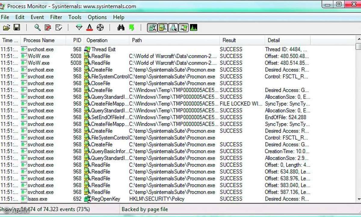Select the WoW.exe ReadFile event row
This screenshot has width=361, height=217.
[x=120, y=56]
